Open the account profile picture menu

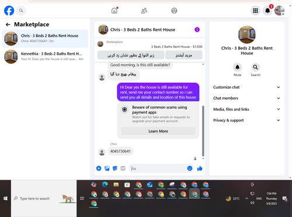coord(279,10)
